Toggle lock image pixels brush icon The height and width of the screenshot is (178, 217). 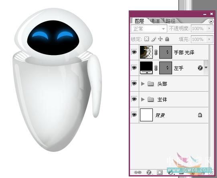click(x=154, y=39)
